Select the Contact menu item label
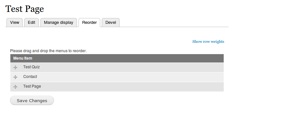The width and height of the screenshot is (289, 134). pyautogui.click(x=30, y=77)
